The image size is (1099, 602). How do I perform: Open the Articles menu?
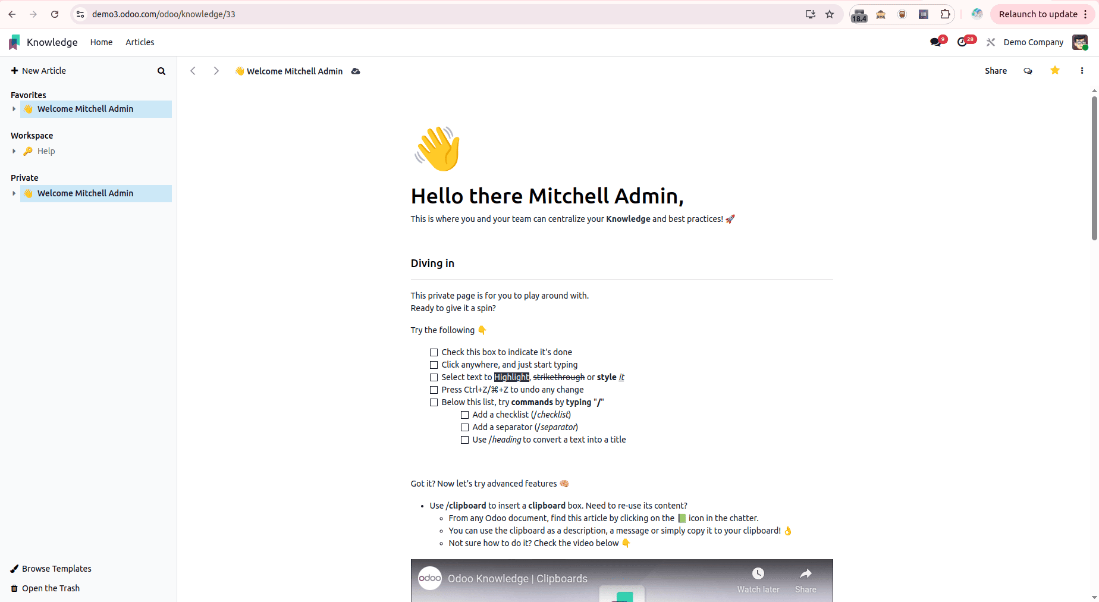(x=140, y=42)
